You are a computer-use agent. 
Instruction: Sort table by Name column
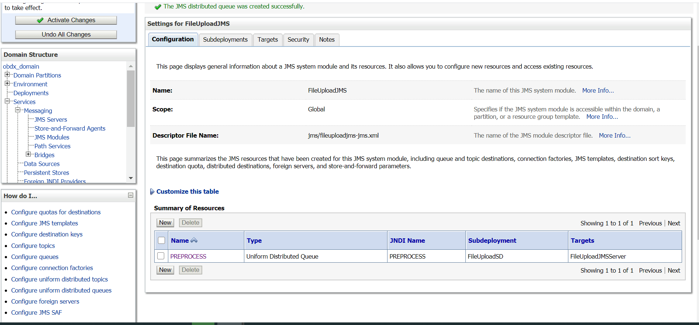pos(180,241)
